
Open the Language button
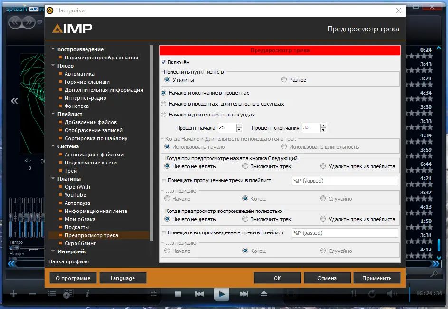point(123,278)
